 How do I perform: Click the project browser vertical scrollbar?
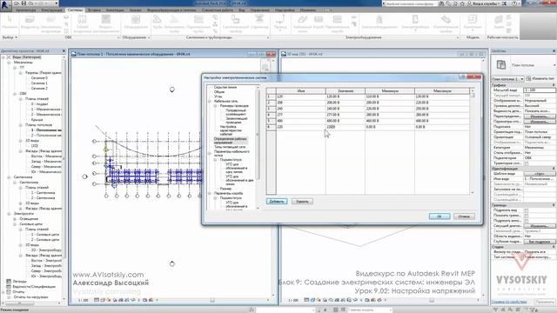64,177
